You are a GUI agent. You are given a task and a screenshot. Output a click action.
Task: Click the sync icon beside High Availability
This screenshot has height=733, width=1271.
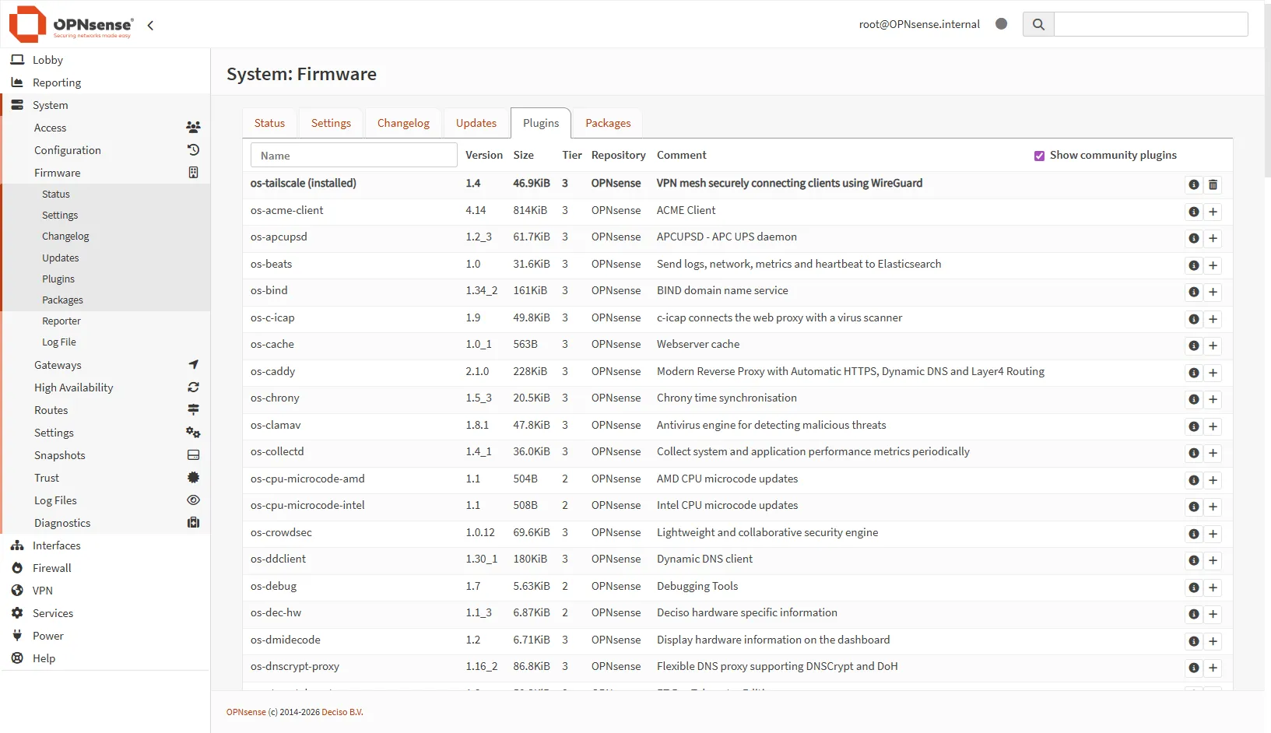tap(193, 387)
